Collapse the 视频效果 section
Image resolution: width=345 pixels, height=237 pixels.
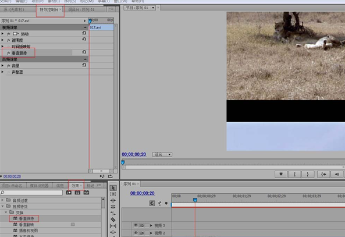(85, 27)
